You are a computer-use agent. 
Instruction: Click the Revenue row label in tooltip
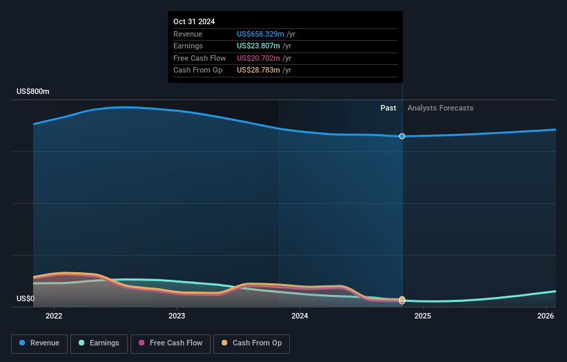pos(188,34)
